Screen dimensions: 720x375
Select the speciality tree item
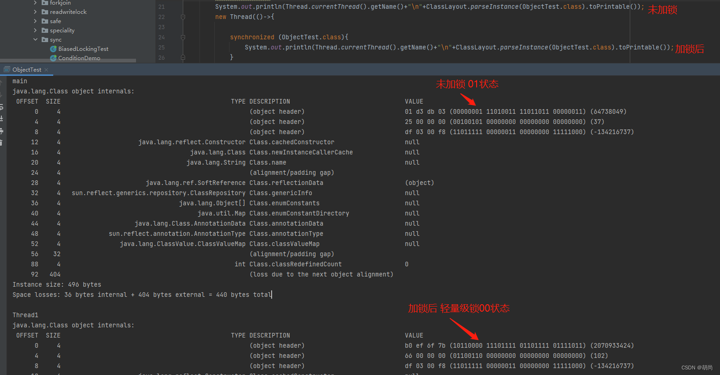coord(62,30)
